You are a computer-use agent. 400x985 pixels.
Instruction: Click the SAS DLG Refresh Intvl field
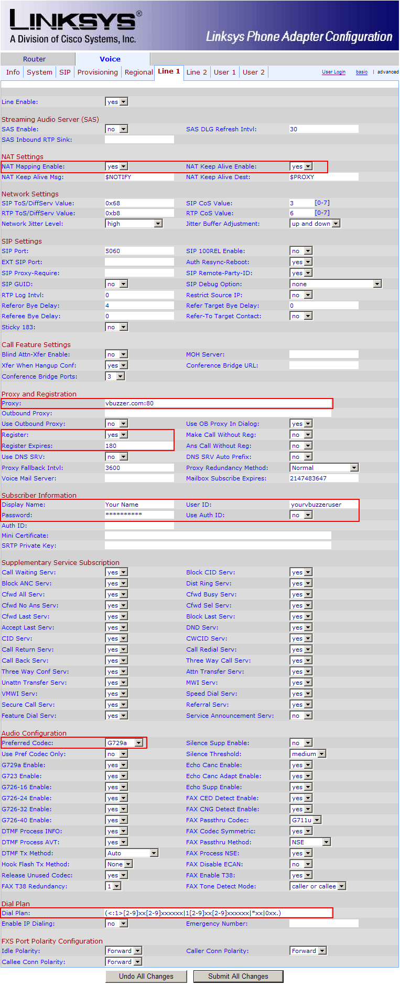[324, 129]
